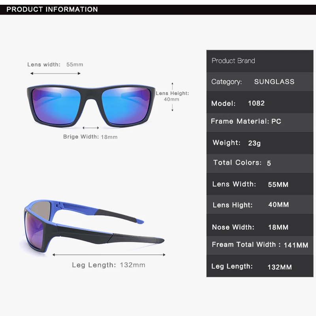This screenshot has height=316, width=316.
Task: Select the Fream Total Width 141MM row
Action: [x=260, y=245]
